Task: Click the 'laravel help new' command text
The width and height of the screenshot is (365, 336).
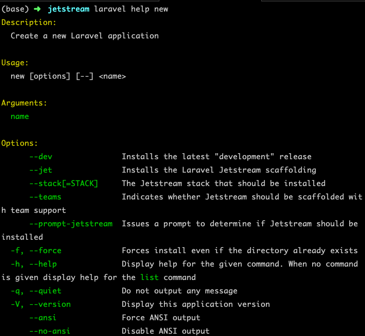Action: click(131, 9)
